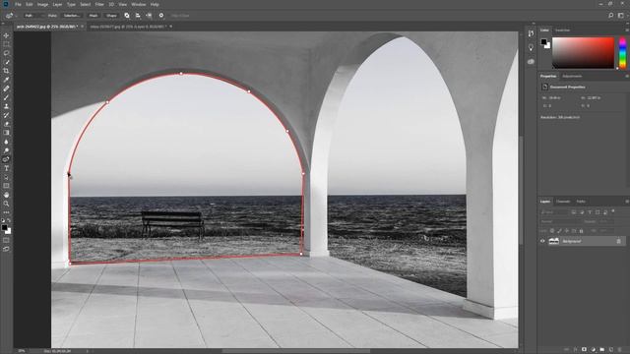The height and width of the screenshot is (354, 630).
Task: Select the Clone Stamp tool
Action: pyautogui.click(x=6, y=106)
